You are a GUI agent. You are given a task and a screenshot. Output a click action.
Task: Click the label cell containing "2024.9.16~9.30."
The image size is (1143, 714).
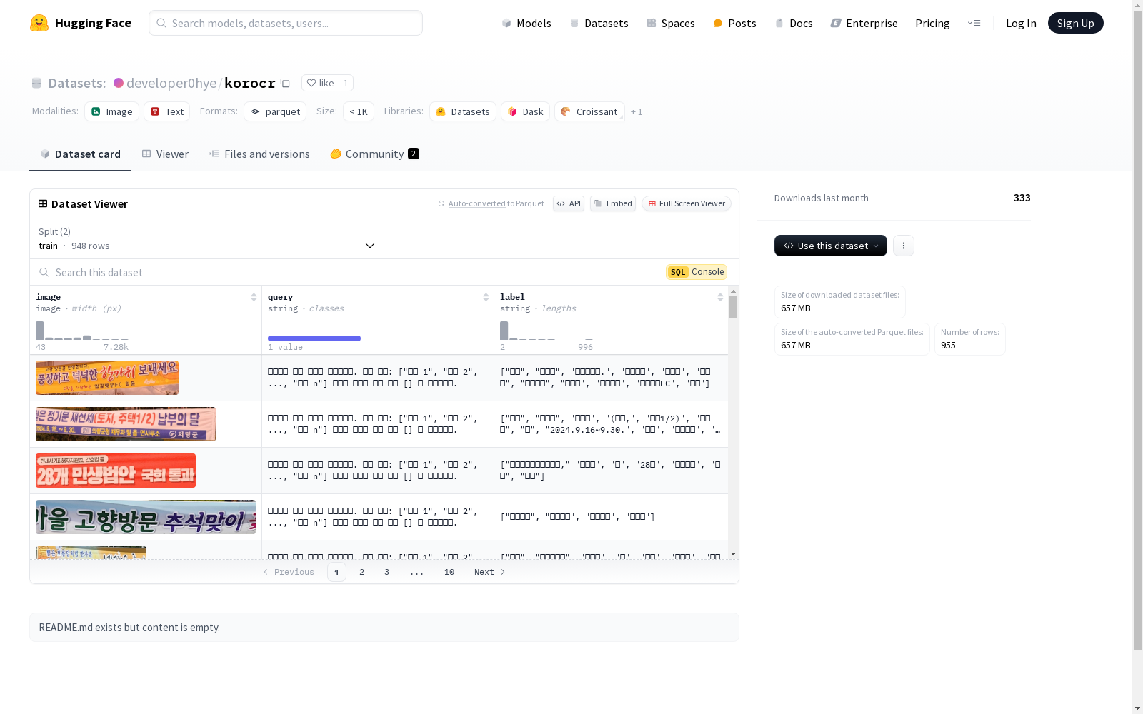tap(611, 424)
